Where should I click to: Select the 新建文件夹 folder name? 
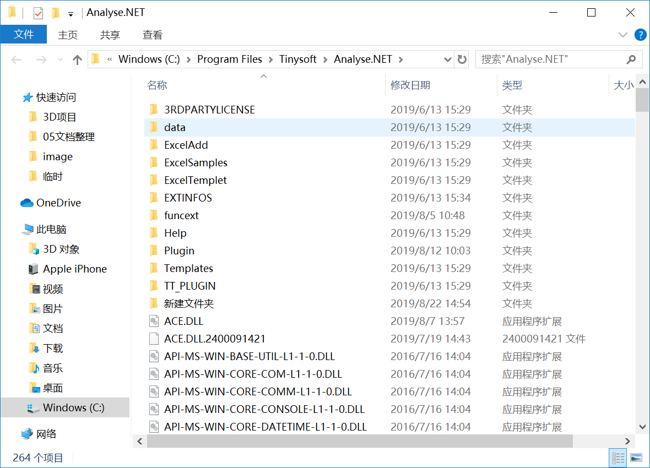[188, 303]
